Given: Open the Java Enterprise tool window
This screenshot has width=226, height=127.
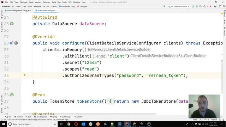Looking at the screenshot, I should click(41, 117).
